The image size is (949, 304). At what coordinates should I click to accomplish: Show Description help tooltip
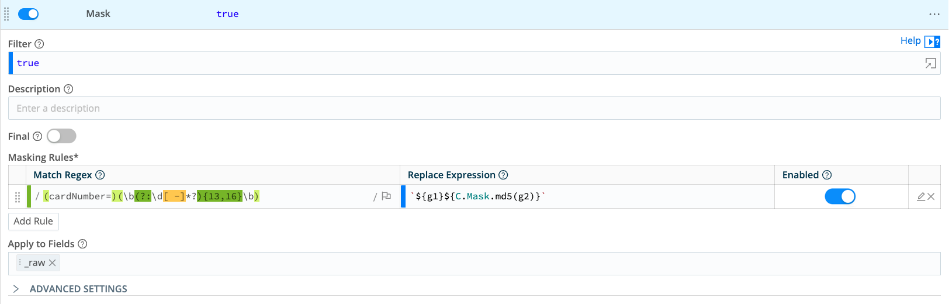[68, 89]
